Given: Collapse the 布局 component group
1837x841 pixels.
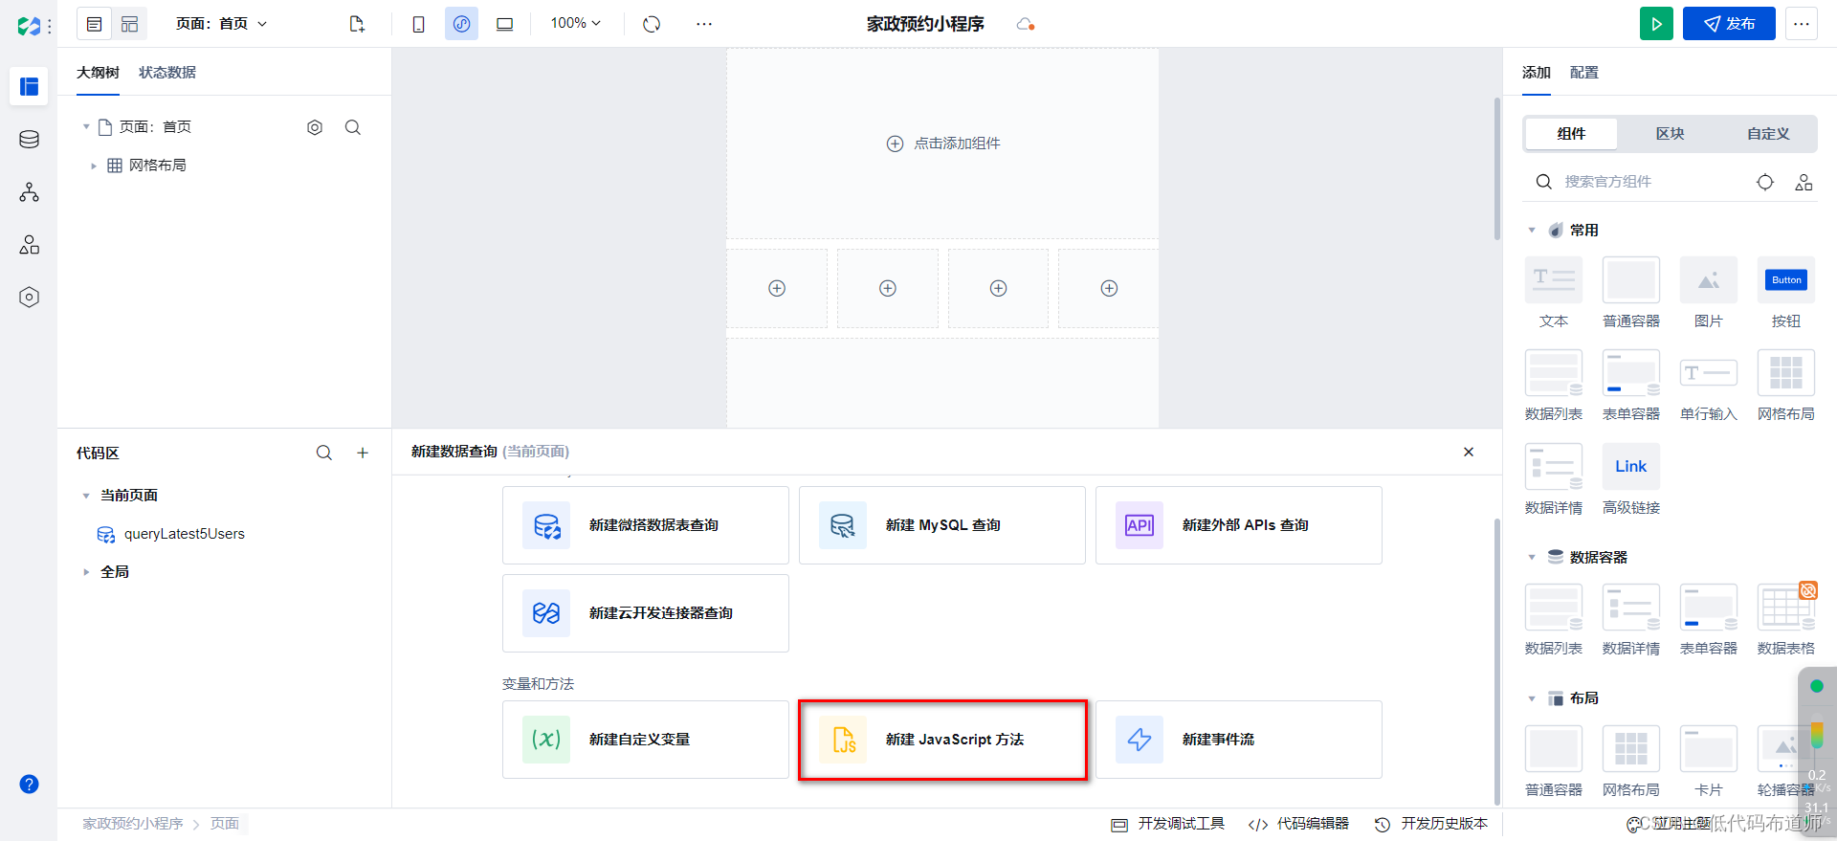Looking at the screenshot, I should point(1532,698).
